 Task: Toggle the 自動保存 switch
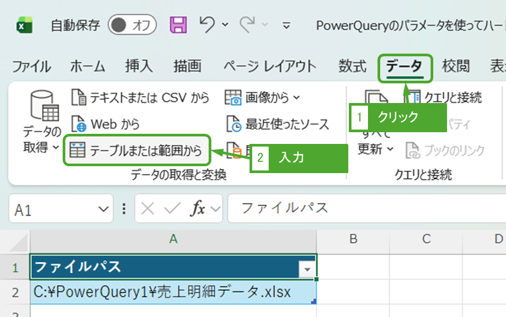(x=132, y=25)
